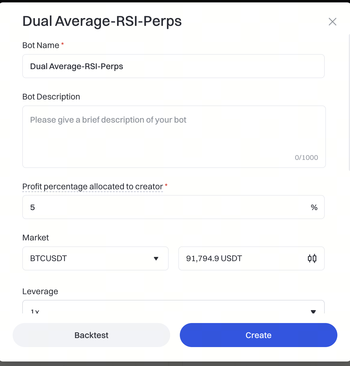The height and width of the screenshot is (366, 350).
Task: Click the Leverage section label
Action: [x=40, y=291]
